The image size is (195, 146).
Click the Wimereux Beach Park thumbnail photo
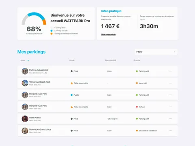25,83
